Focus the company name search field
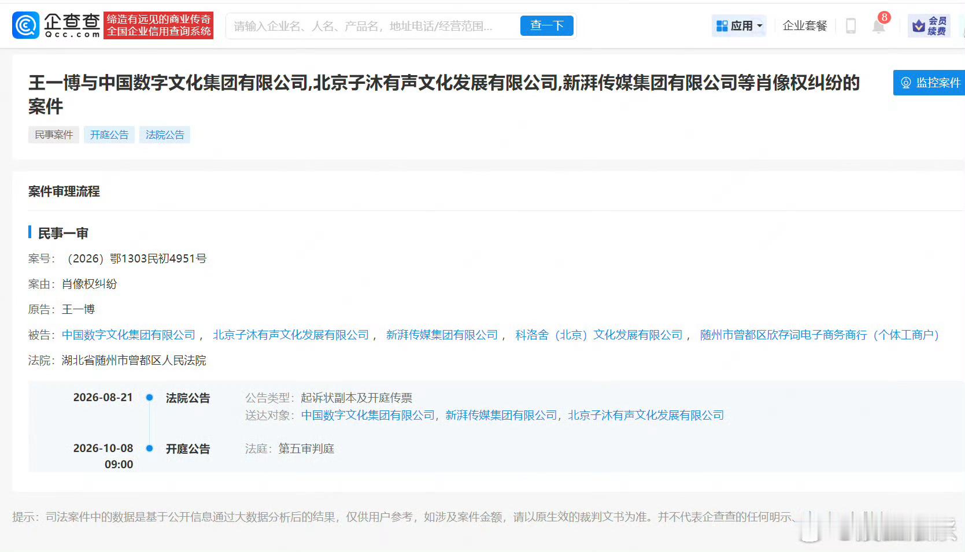The image size is (965, 552). [x=373, y=26]
